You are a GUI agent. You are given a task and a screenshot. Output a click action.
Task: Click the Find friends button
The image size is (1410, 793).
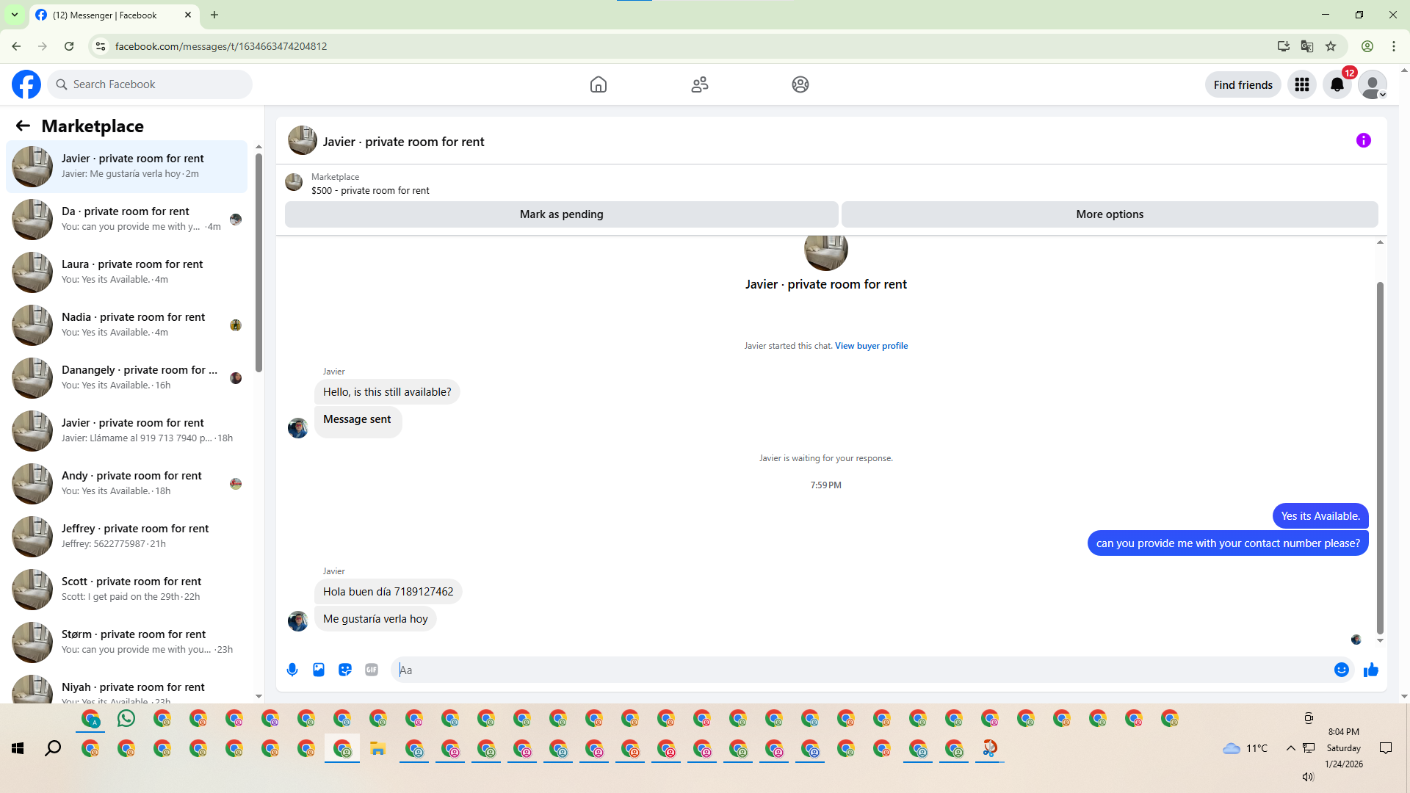point(1243,84)
